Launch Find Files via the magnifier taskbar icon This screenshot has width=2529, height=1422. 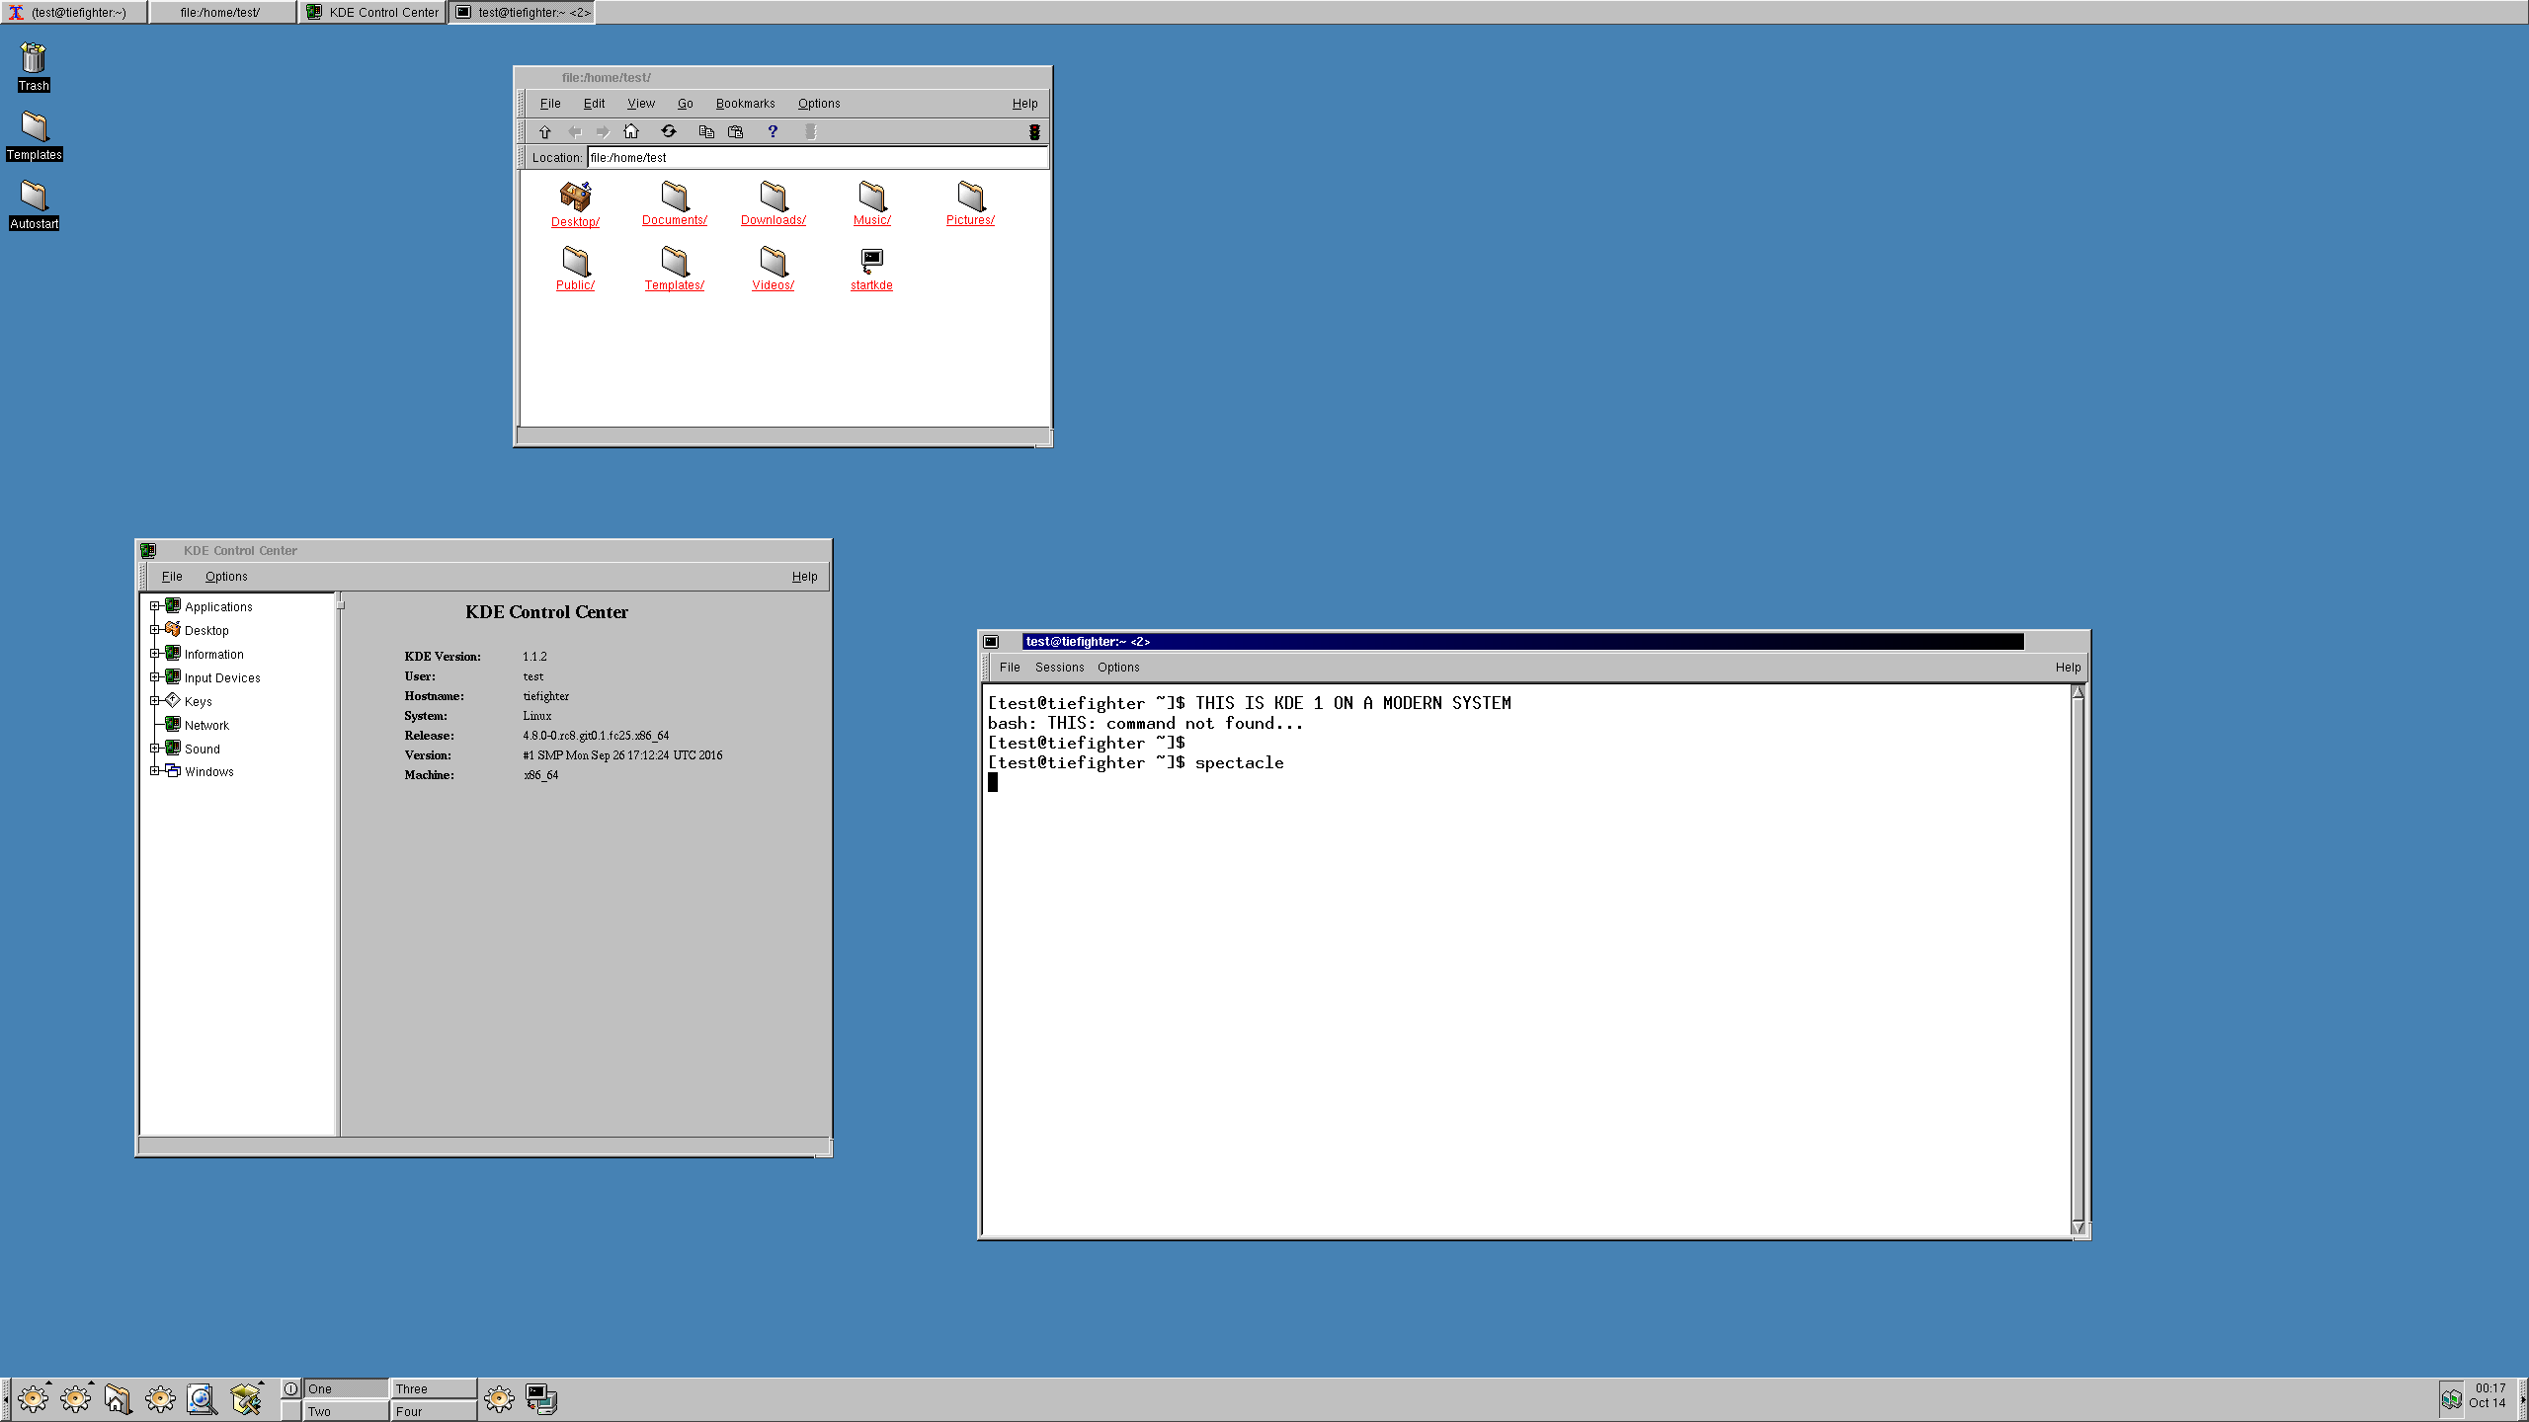click(202, 1398)
